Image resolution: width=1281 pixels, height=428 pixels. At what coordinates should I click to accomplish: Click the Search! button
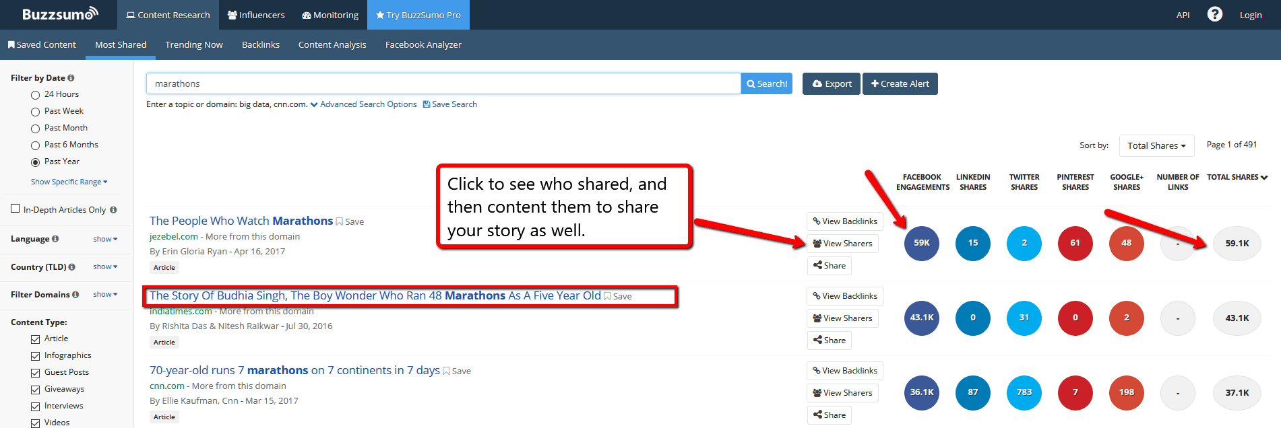pos(767,83)
